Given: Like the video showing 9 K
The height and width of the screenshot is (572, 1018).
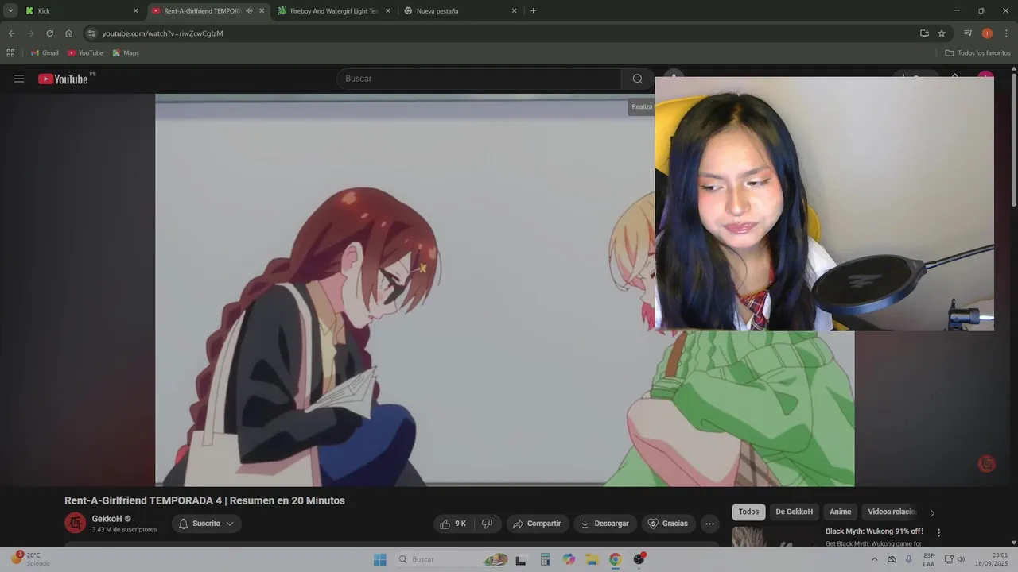Looking at the screenshot, I should 453,524.
